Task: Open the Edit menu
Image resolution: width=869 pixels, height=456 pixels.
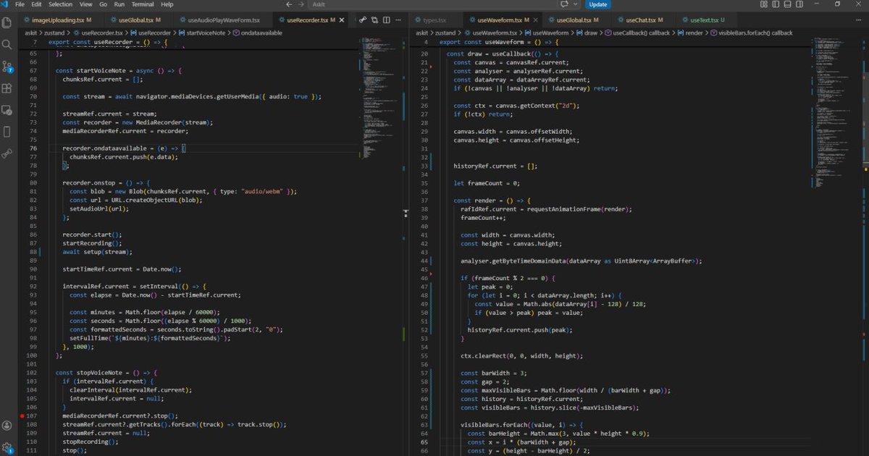Action: (x=35, y=4)
